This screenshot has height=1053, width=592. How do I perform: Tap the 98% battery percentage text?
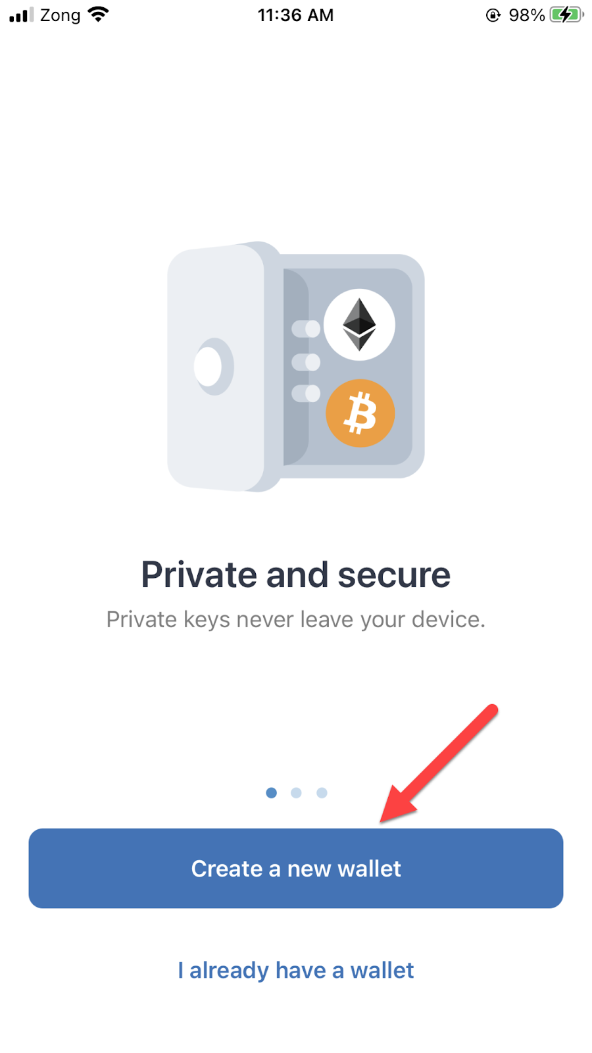click(527, 15)
